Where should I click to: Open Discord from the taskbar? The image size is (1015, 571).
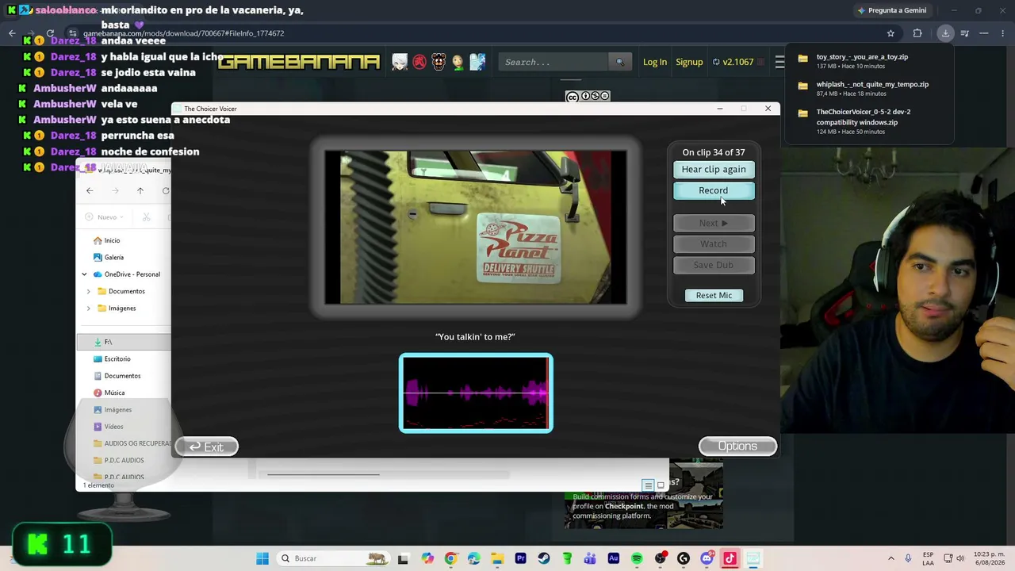click(x=707, y=558)
